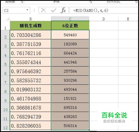Click cell with 0.355074344
Screen dimensions: 139x132
tap(30, 62)
